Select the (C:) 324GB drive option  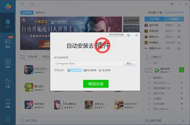(x=75, y=70)
